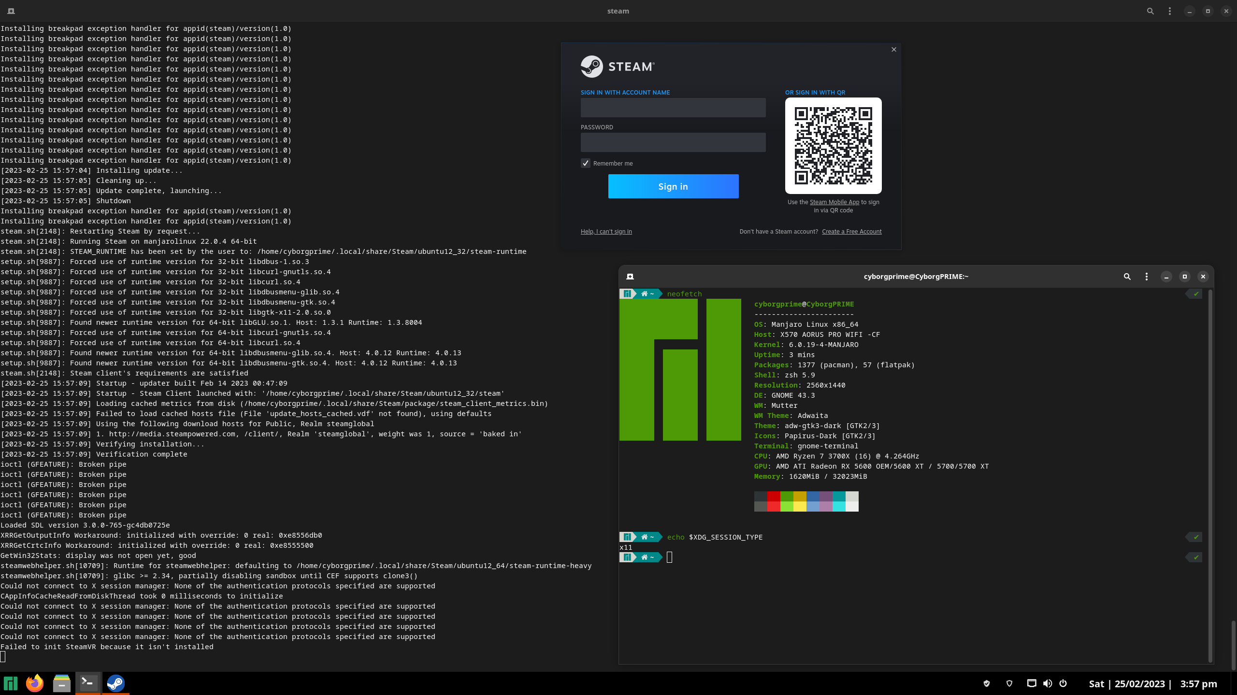This screenshot has height=695, width=1237.
Task: Focus the account name input field
Action: coord(673,108)
